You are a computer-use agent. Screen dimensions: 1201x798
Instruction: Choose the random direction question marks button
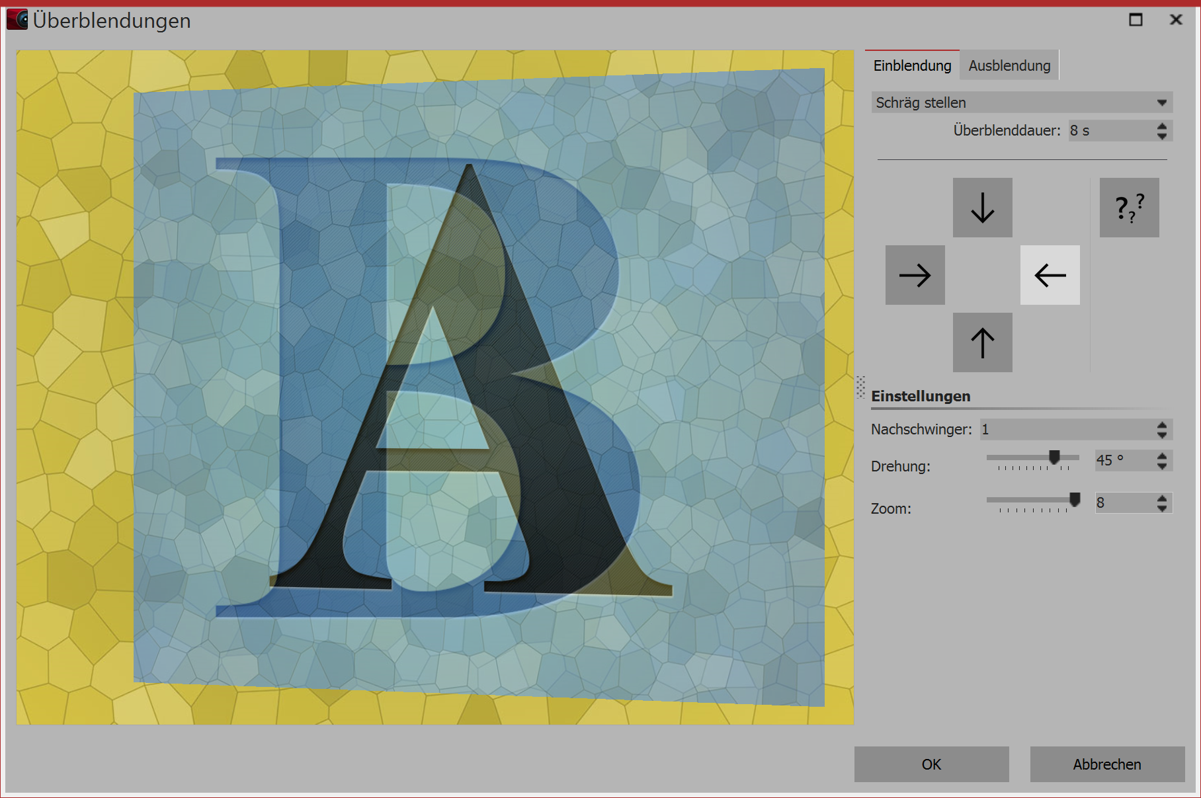click(x=1129, y=208)
